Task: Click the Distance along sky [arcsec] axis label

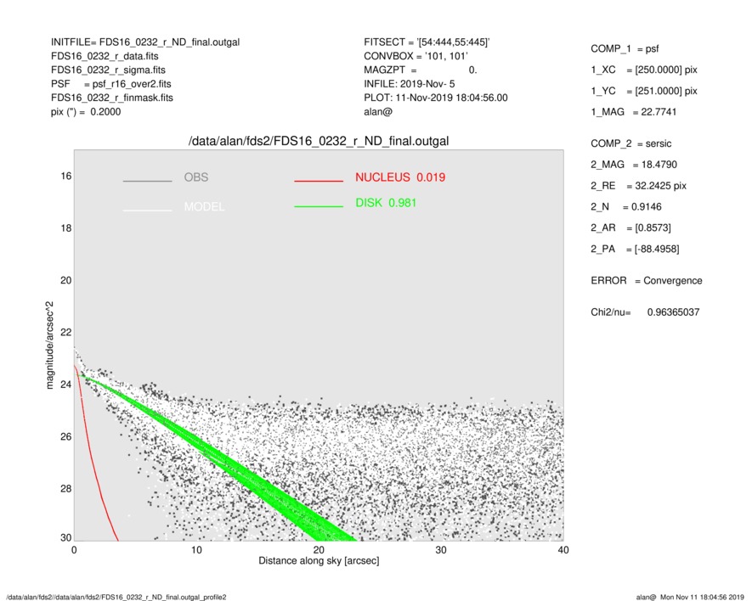Action: pyautogui.click(x=319, y=561)
